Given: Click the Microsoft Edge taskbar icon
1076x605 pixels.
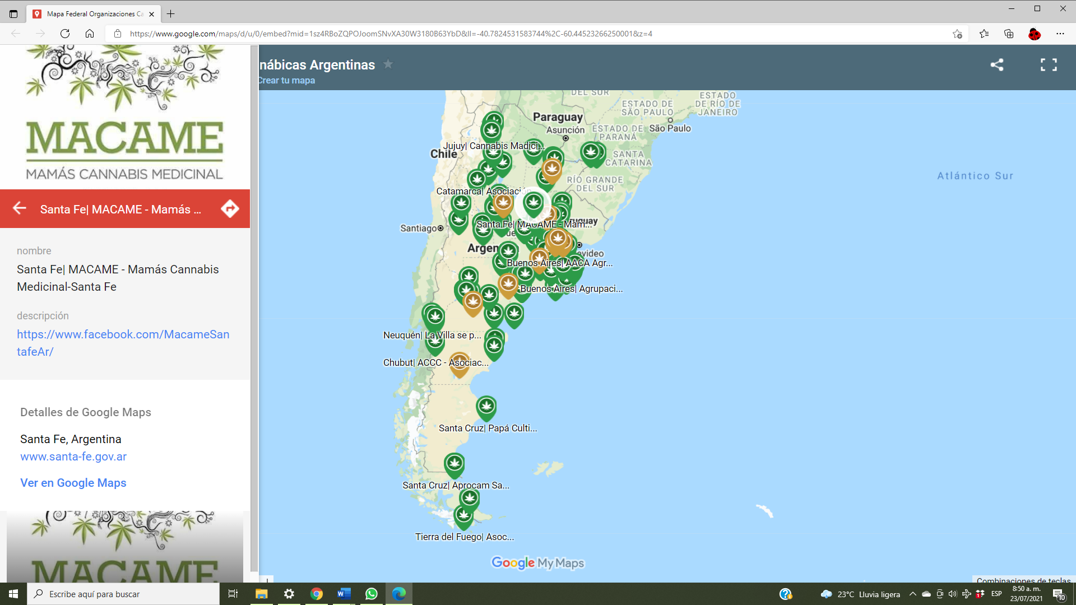Looking at the screenshot, I should (399, 594).
